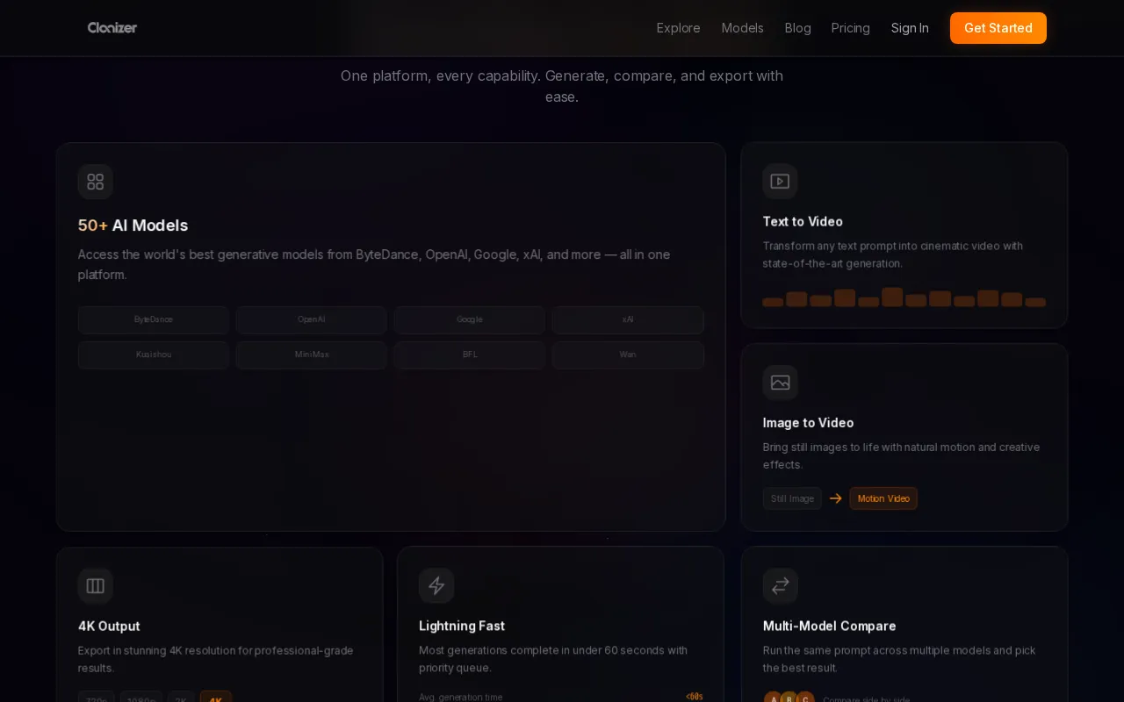Click 'One platform, every capability' tagline
The image size is (1124, 702).
tap(562, 86)
